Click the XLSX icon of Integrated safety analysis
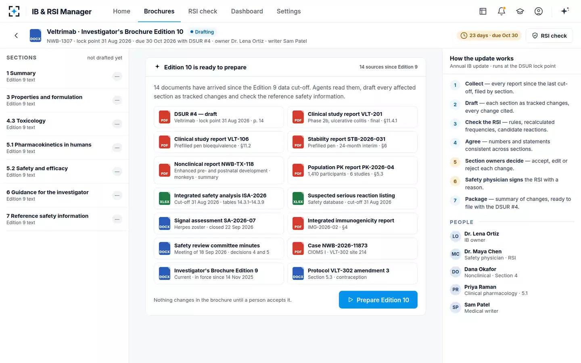Image resolution: width=581 pixels, height=363 pixels. tap(165, 198)
